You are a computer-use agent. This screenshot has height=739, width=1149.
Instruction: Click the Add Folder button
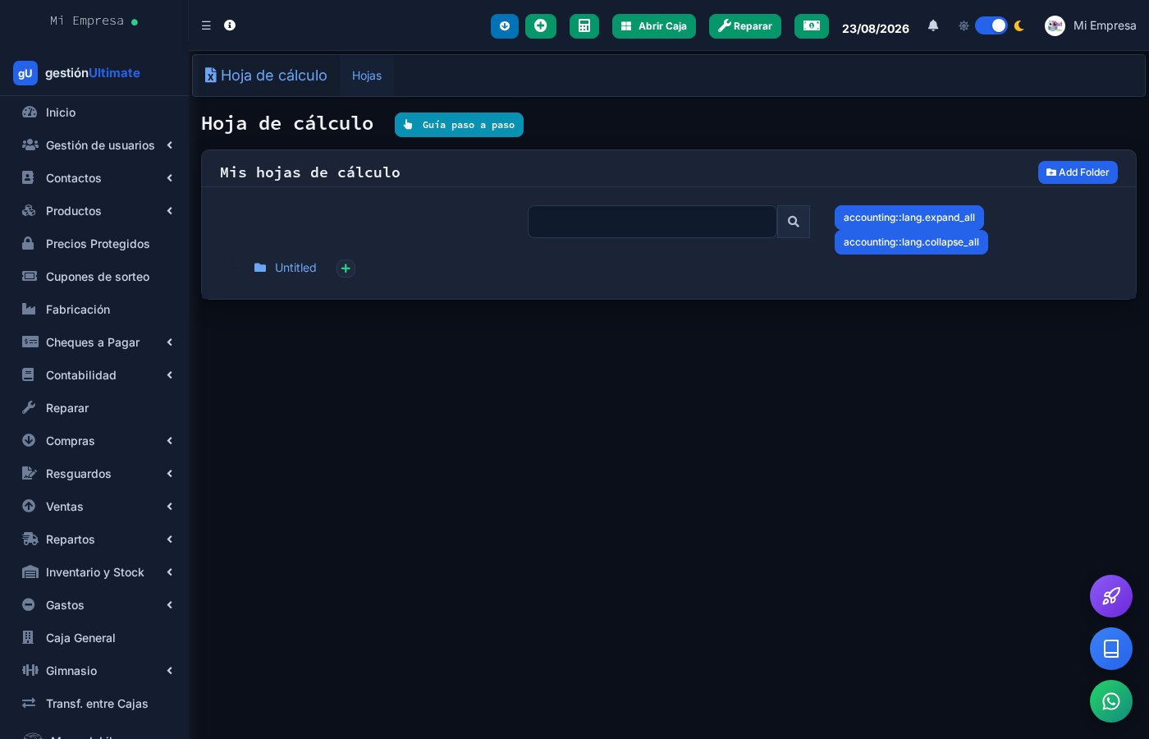pyautogui.click(x=1078, y=172)
